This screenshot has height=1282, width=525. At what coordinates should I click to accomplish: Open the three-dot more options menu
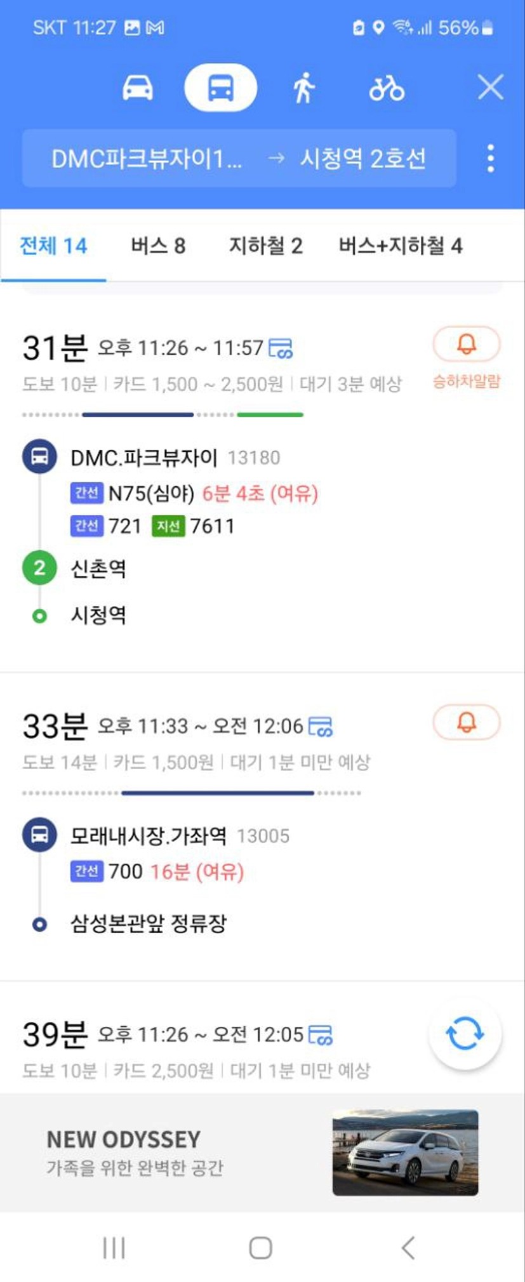(x=490, y=158)
